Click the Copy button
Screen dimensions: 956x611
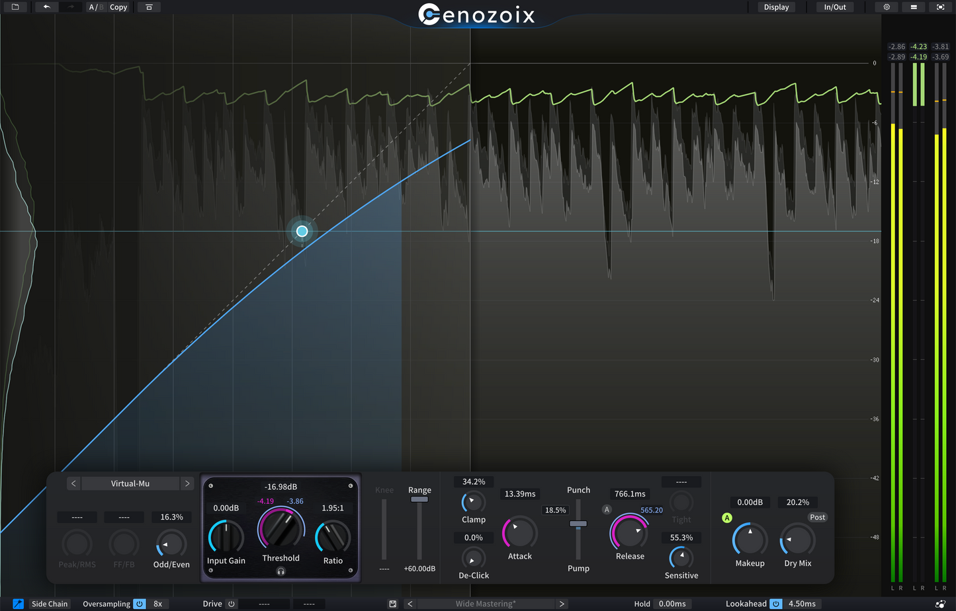pyautogui.click(x=118, y=7)
